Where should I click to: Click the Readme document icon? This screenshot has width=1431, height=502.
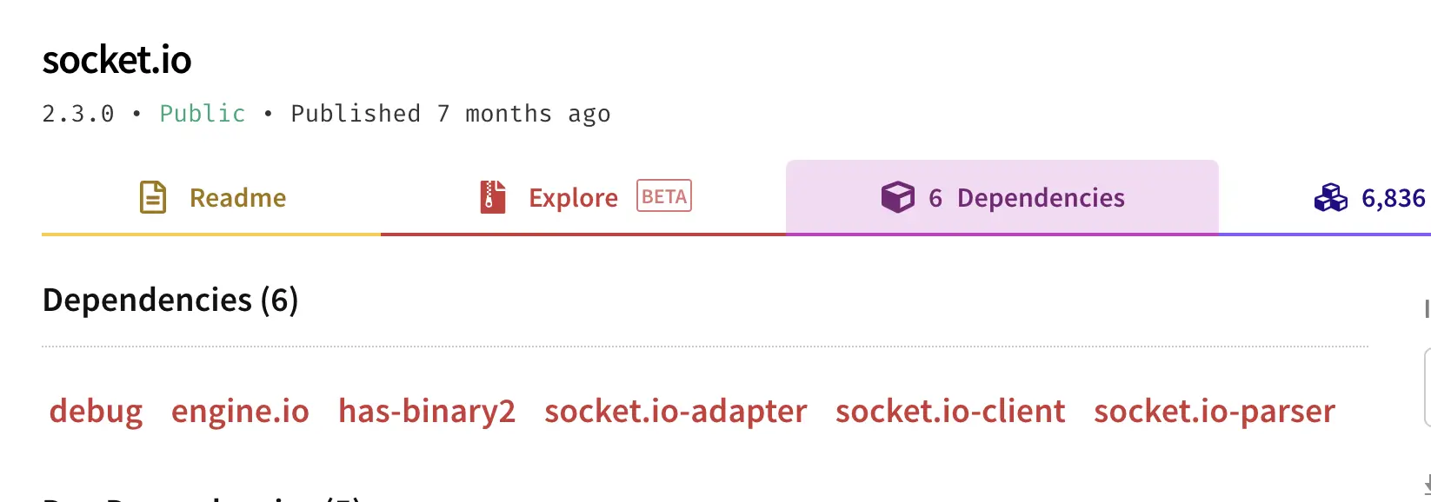point(153,197)
